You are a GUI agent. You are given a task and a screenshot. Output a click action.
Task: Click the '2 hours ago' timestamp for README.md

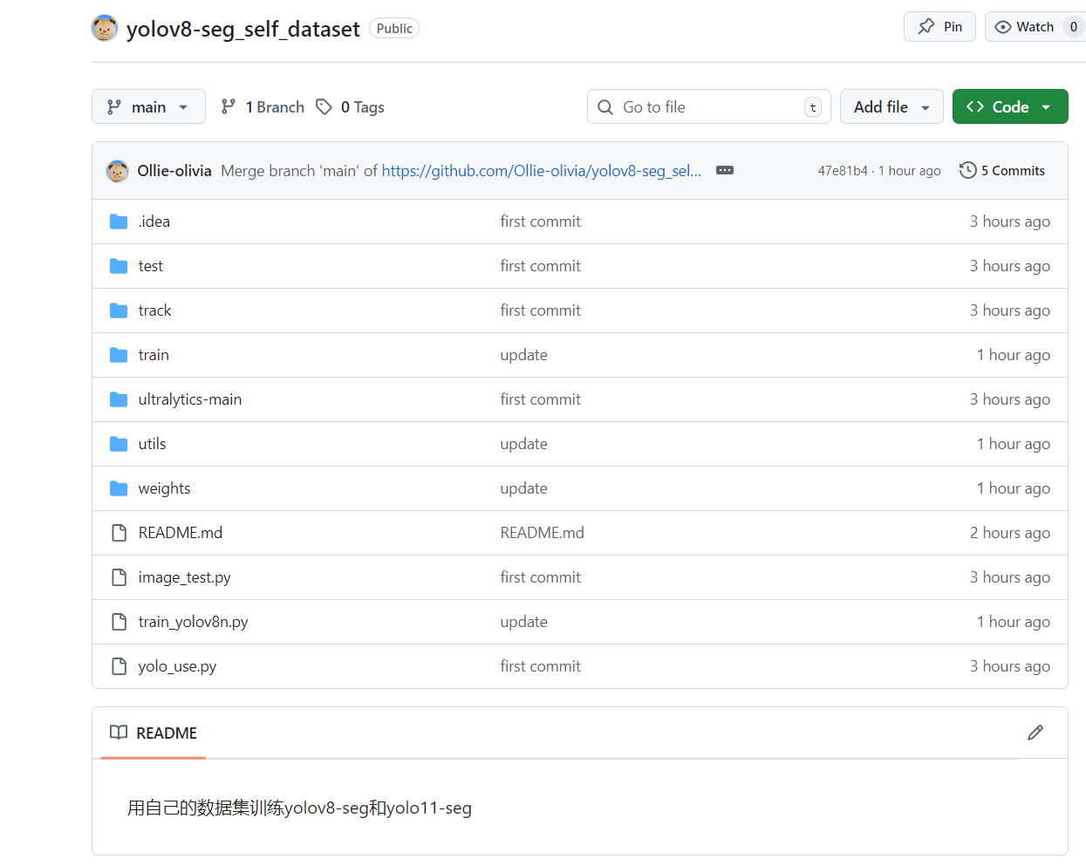pos(1010,533)
